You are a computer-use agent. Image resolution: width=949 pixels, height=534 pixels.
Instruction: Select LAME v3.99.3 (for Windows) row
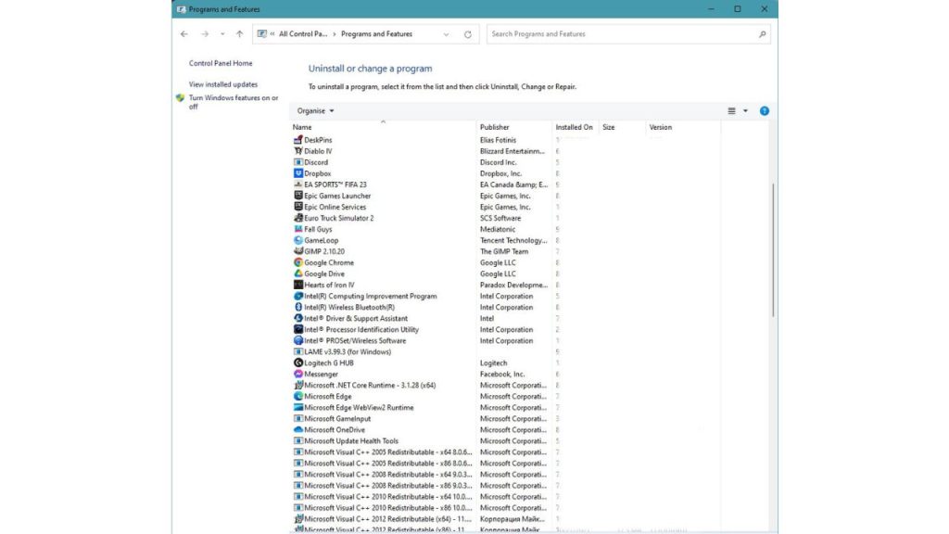[x=505, y=351]
